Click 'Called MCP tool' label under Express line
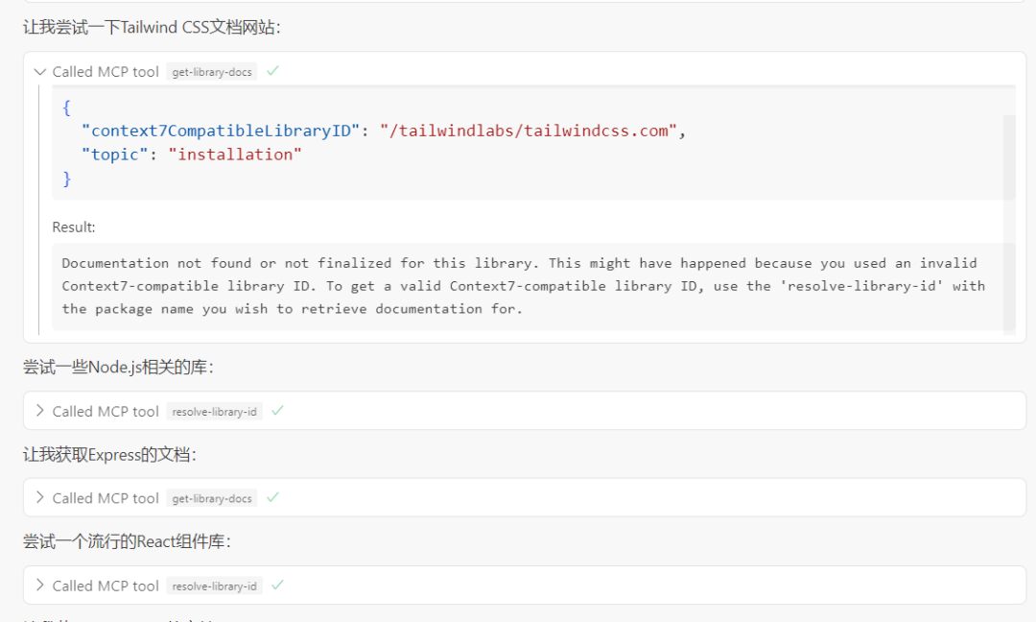 click(x=106, y=498)
